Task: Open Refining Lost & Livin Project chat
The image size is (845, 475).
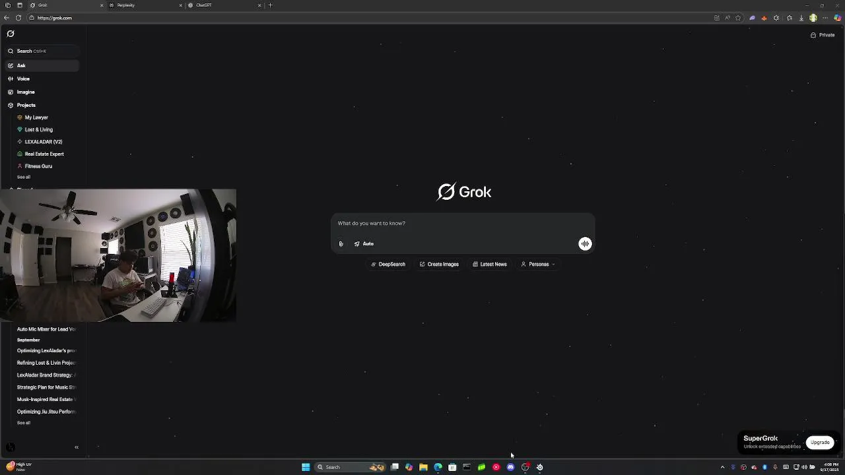Action: point(46,363)
